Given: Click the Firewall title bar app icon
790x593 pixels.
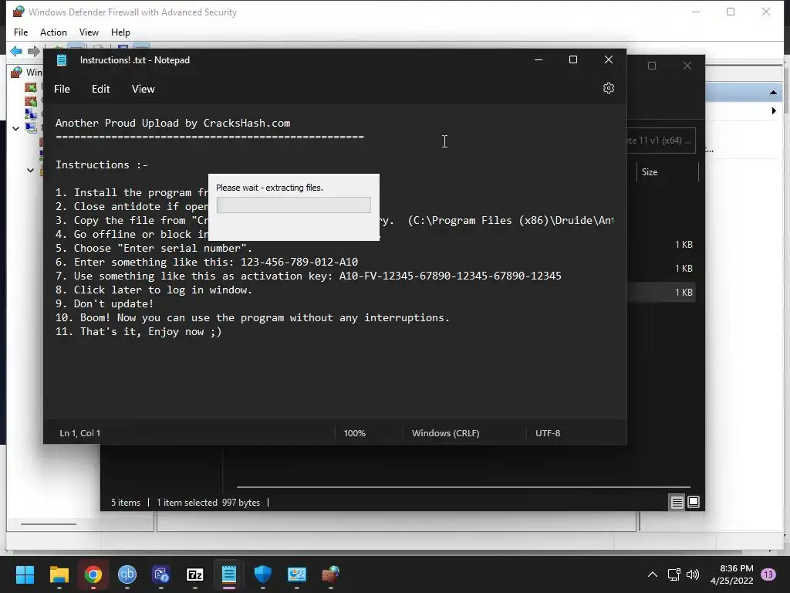Looking at the screenshot, I should (x=19, y=12).
